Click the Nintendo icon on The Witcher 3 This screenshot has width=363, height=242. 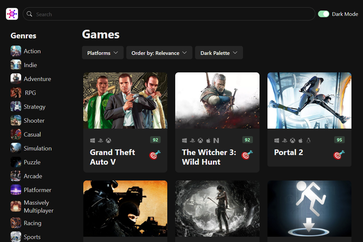click(x=216, y=140)
